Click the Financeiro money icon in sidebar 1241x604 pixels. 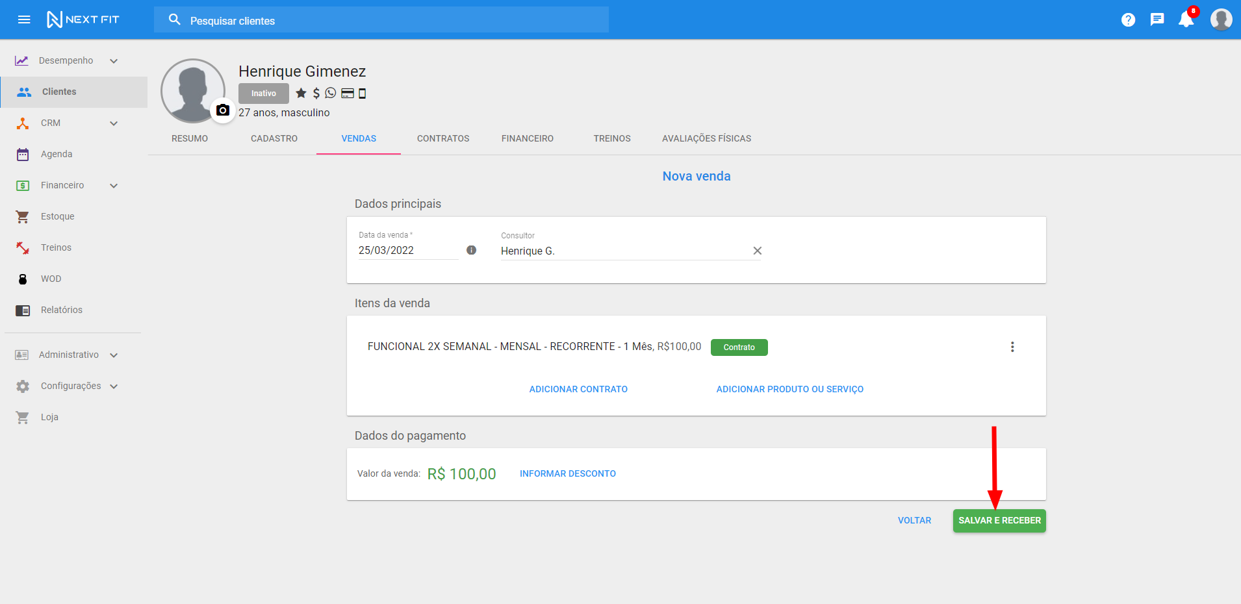pos(23,185)
